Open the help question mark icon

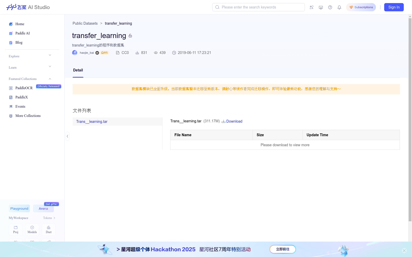[330, 7]
